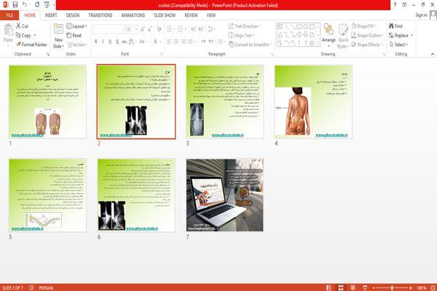Toggle Italic formatting
Viewport: 437px width, 291px height.
(x=103, y=42)
